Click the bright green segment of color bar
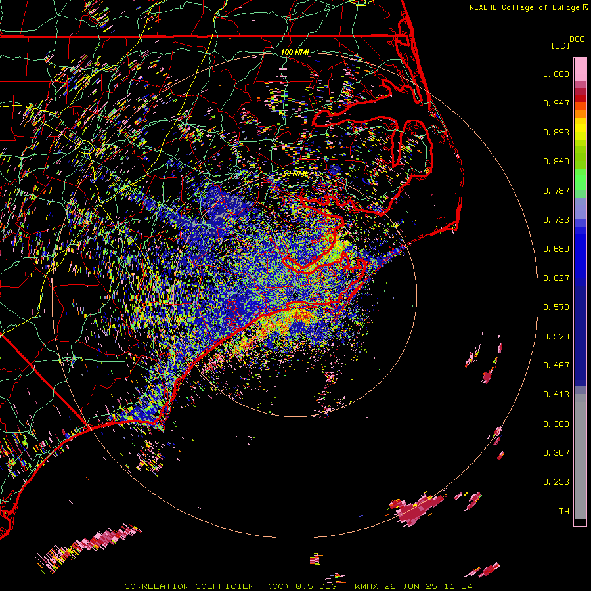Screen dimensions: 591x591 (x=580, y=179)
